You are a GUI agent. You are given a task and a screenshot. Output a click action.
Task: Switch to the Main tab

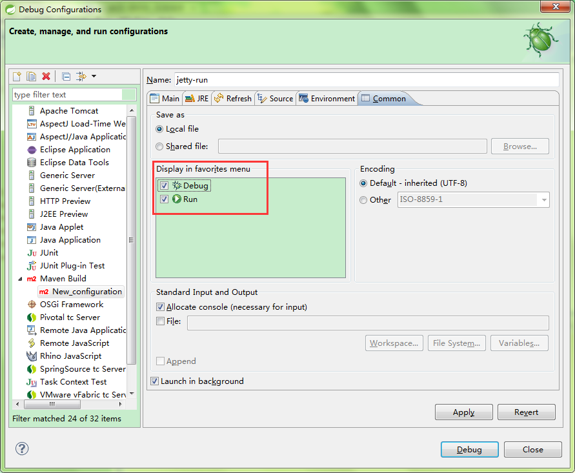[165, 99]
